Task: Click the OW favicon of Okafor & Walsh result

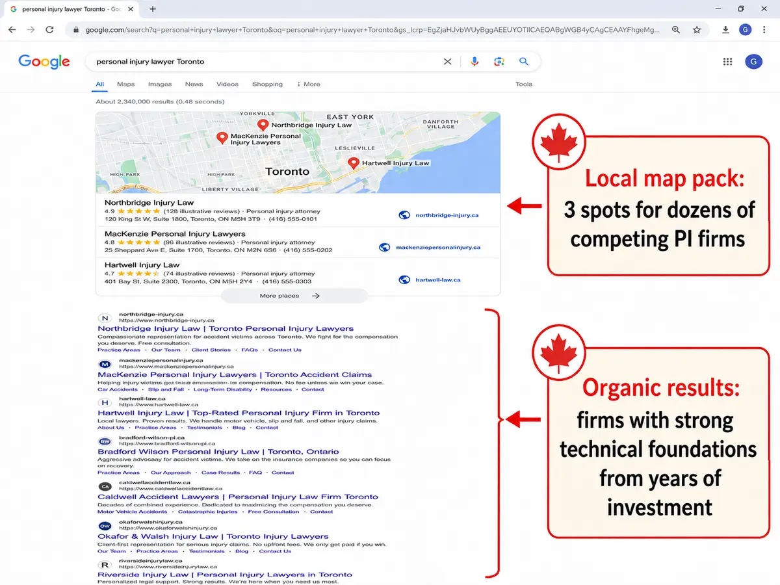Action: point(105,525)
